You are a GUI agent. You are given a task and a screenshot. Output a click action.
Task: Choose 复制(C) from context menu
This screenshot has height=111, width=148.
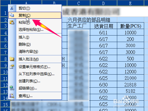coord(35,15)
